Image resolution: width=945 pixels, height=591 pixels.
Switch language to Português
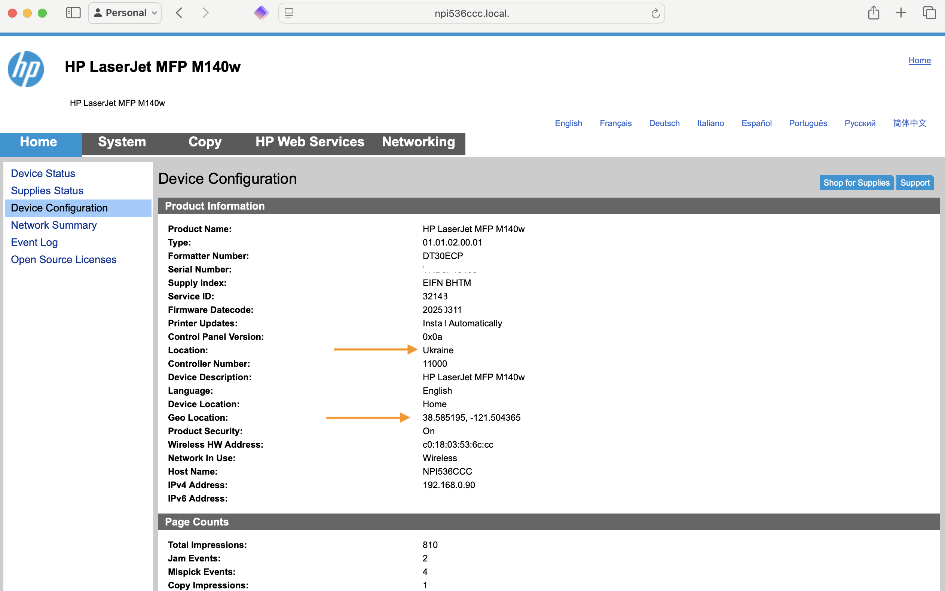(808, 123)
